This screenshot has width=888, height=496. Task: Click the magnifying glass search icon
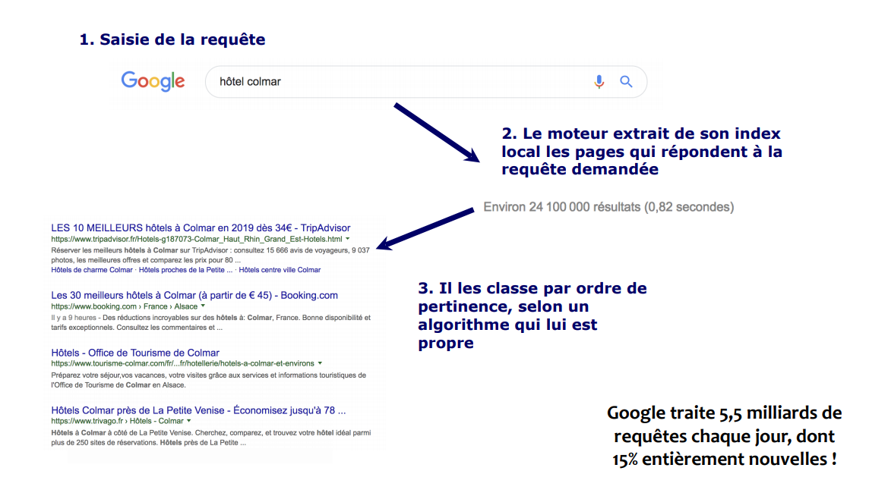[x=626, y=81]
